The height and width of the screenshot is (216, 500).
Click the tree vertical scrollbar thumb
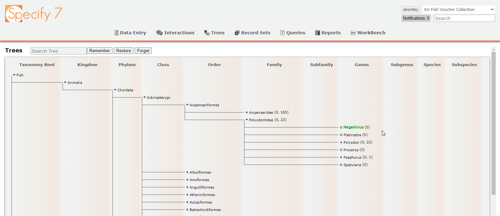point(493,123)
